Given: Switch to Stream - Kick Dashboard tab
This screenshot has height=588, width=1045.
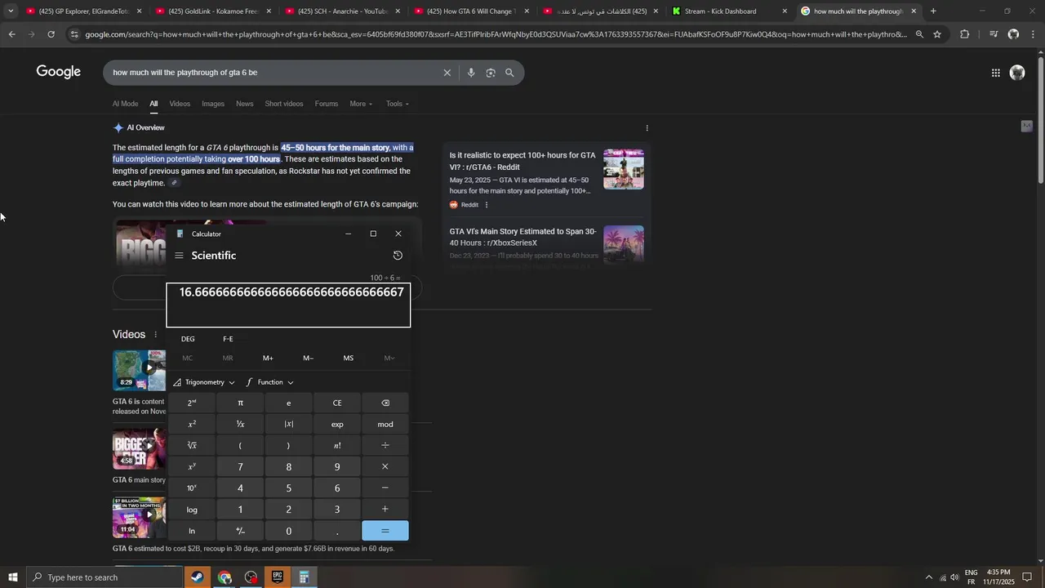Looking at the screenshot, I should (x=729, y=11).
